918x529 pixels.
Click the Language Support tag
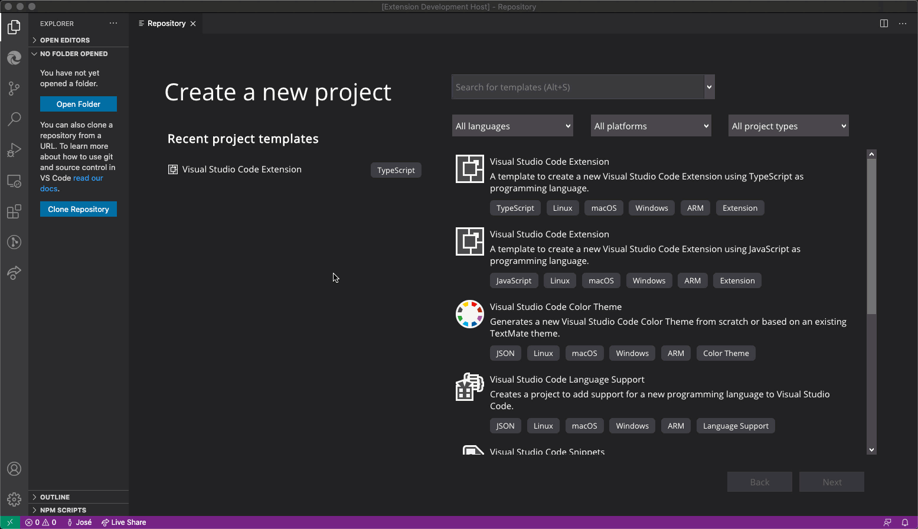click(x=736, y=426)
